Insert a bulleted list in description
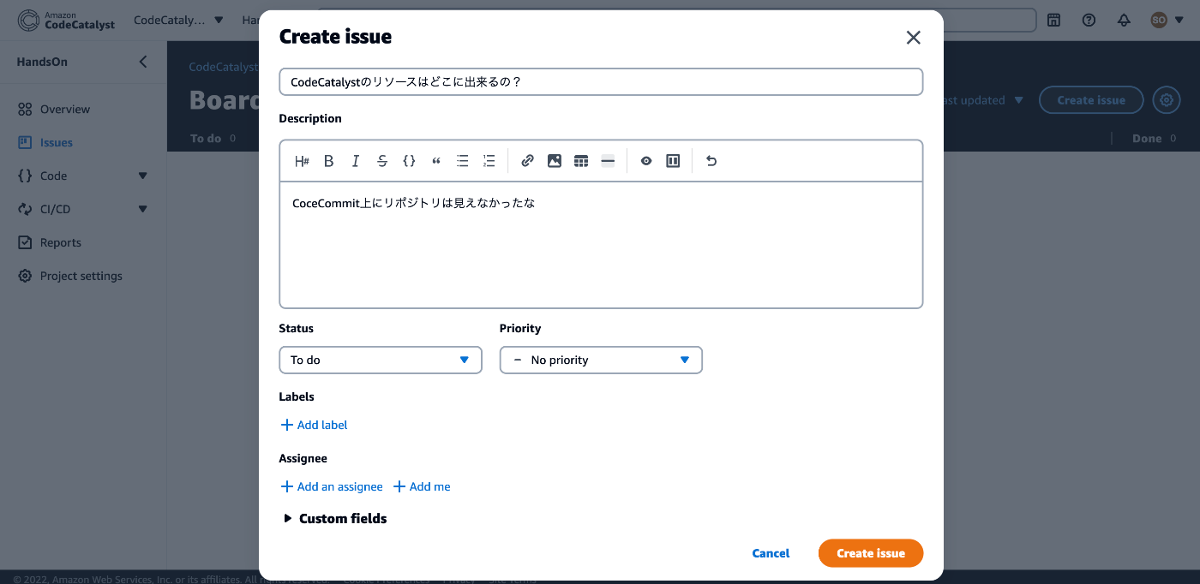This screenshot has width=1200, height=584. [463, 161]
